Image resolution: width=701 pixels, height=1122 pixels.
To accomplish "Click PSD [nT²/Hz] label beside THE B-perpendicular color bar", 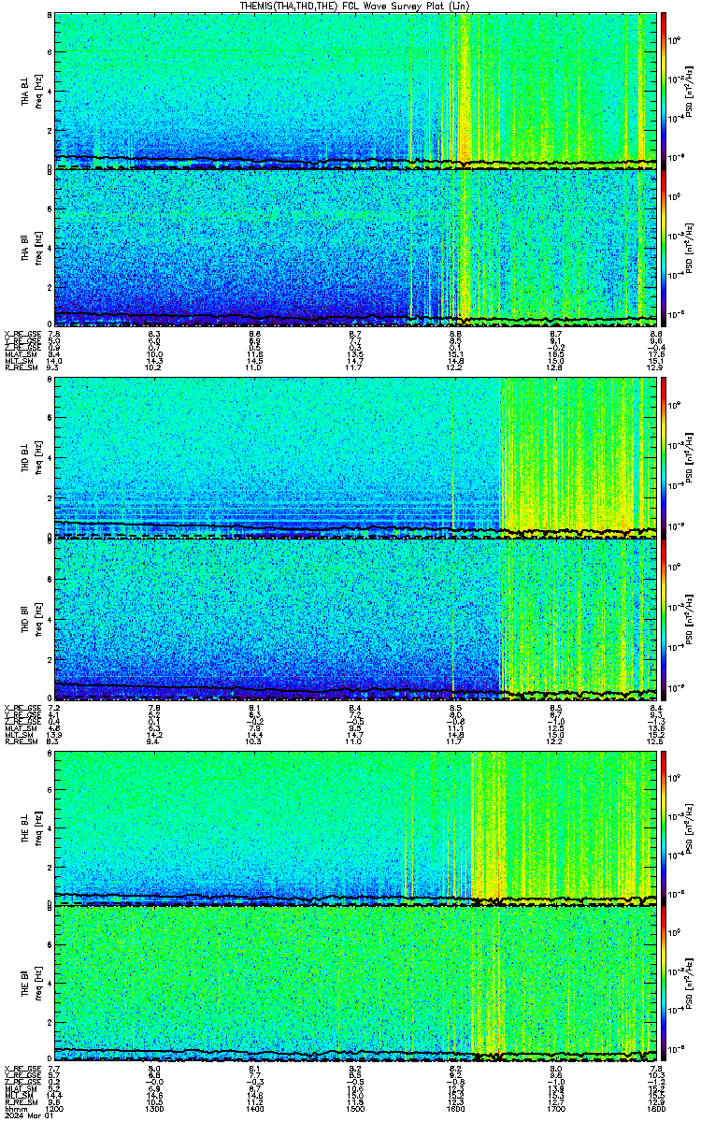I will click(x=689, y=827).
